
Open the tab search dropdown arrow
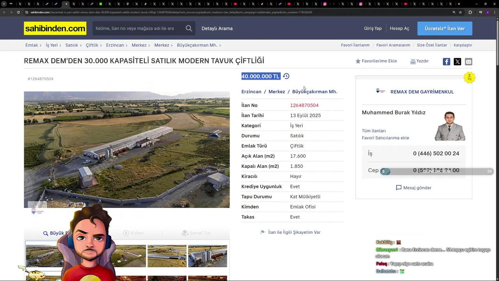point(4,4)
